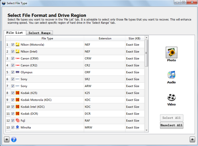
Task: Uncheck the Nikon (Motorola) checkbox
Action: pos(13,45)
